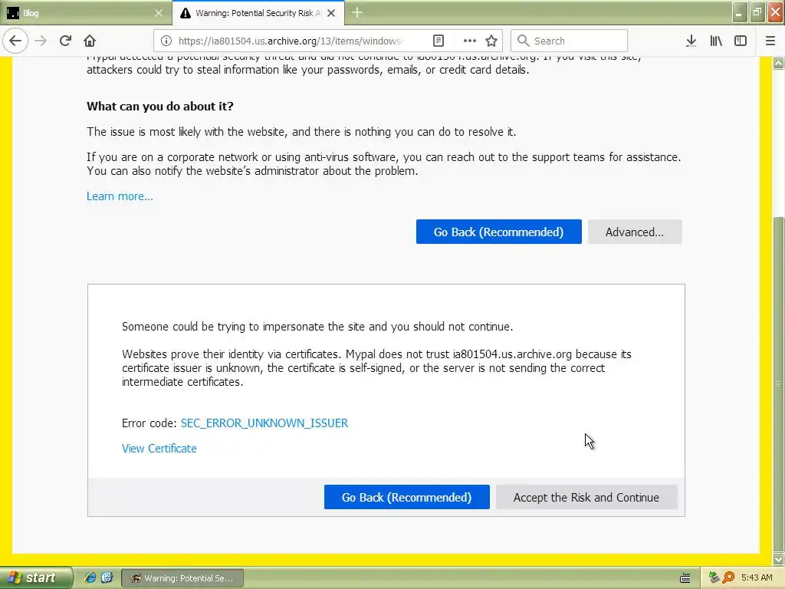Click the 'What can you do about it?' heading

[160, 106]
